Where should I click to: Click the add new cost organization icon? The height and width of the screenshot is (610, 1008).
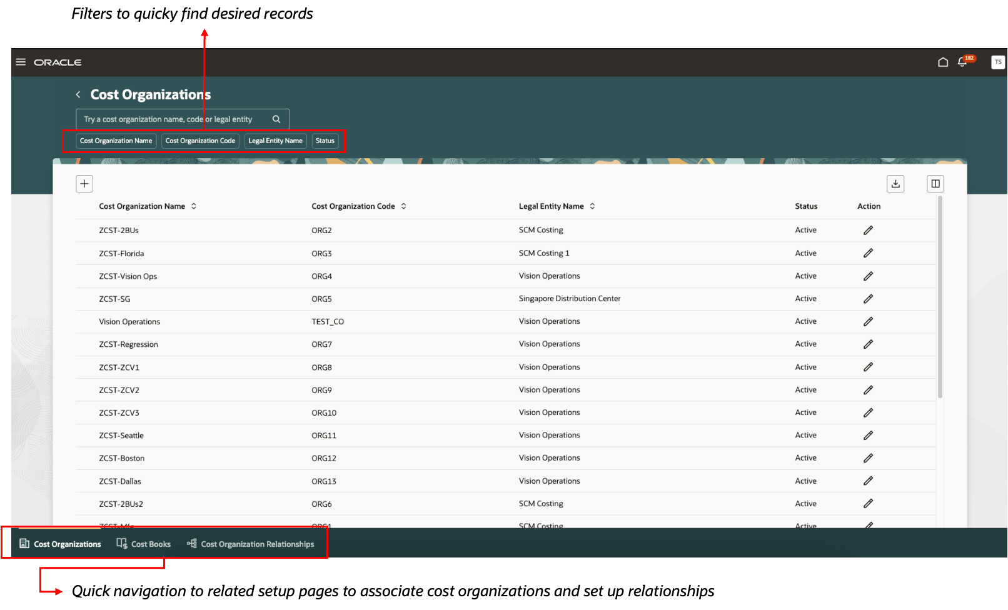tap(84, 183)
